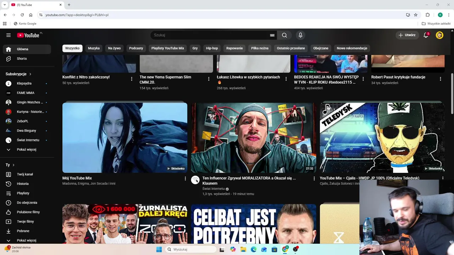The height and width of the screenshot is (255, 454).
Task: Click Świat Internetu channel avatar under video
Action: 195,180
